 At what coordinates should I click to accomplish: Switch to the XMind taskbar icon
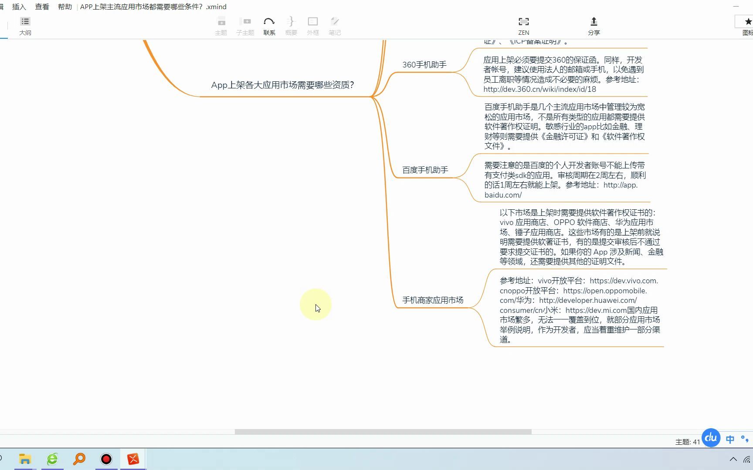[133, 459]
